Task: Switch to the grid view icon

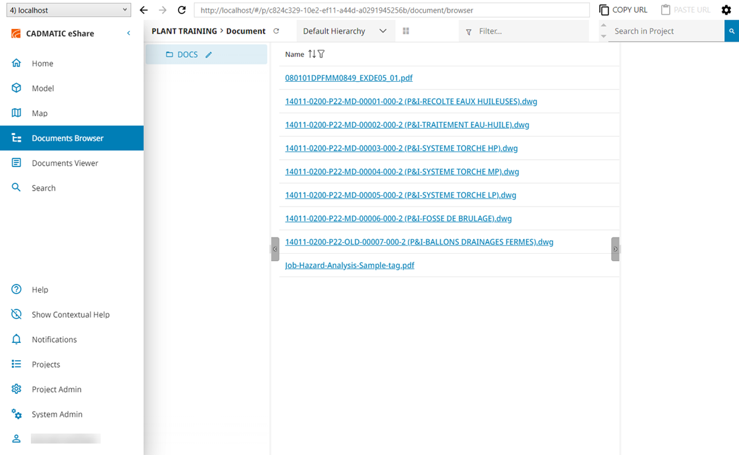Action: pyautogui.click(x=406, y=31)
